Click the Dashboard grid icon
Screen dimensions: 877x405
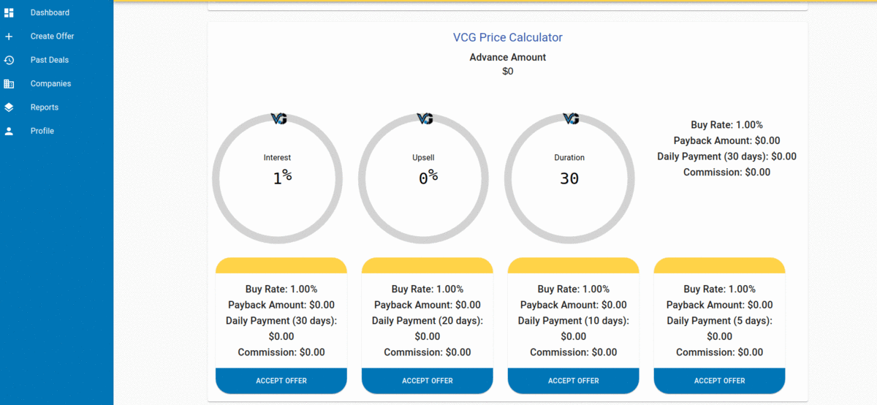(x=9, y=12)
